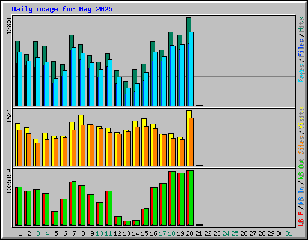The height and width of the screenshot is (240, 308).
Task: Click the yellow visits bar for day 15
Action: pos(144,122)
